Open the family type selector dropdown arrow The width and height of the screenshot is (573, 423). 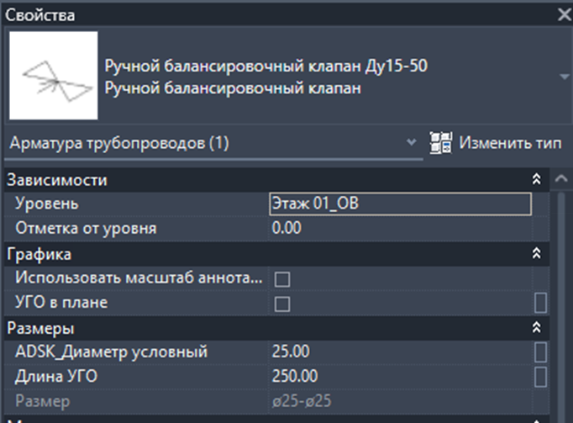click(x=565, y=77)
